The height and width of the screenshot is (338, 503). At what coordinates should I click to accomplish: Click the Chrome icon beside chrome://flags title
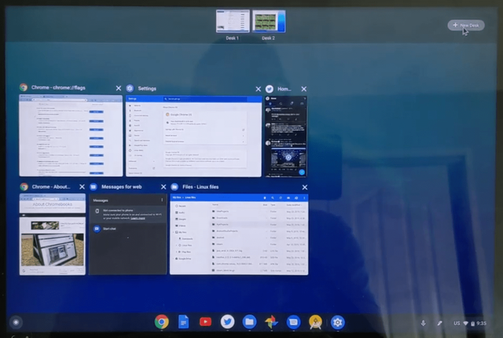24,87
